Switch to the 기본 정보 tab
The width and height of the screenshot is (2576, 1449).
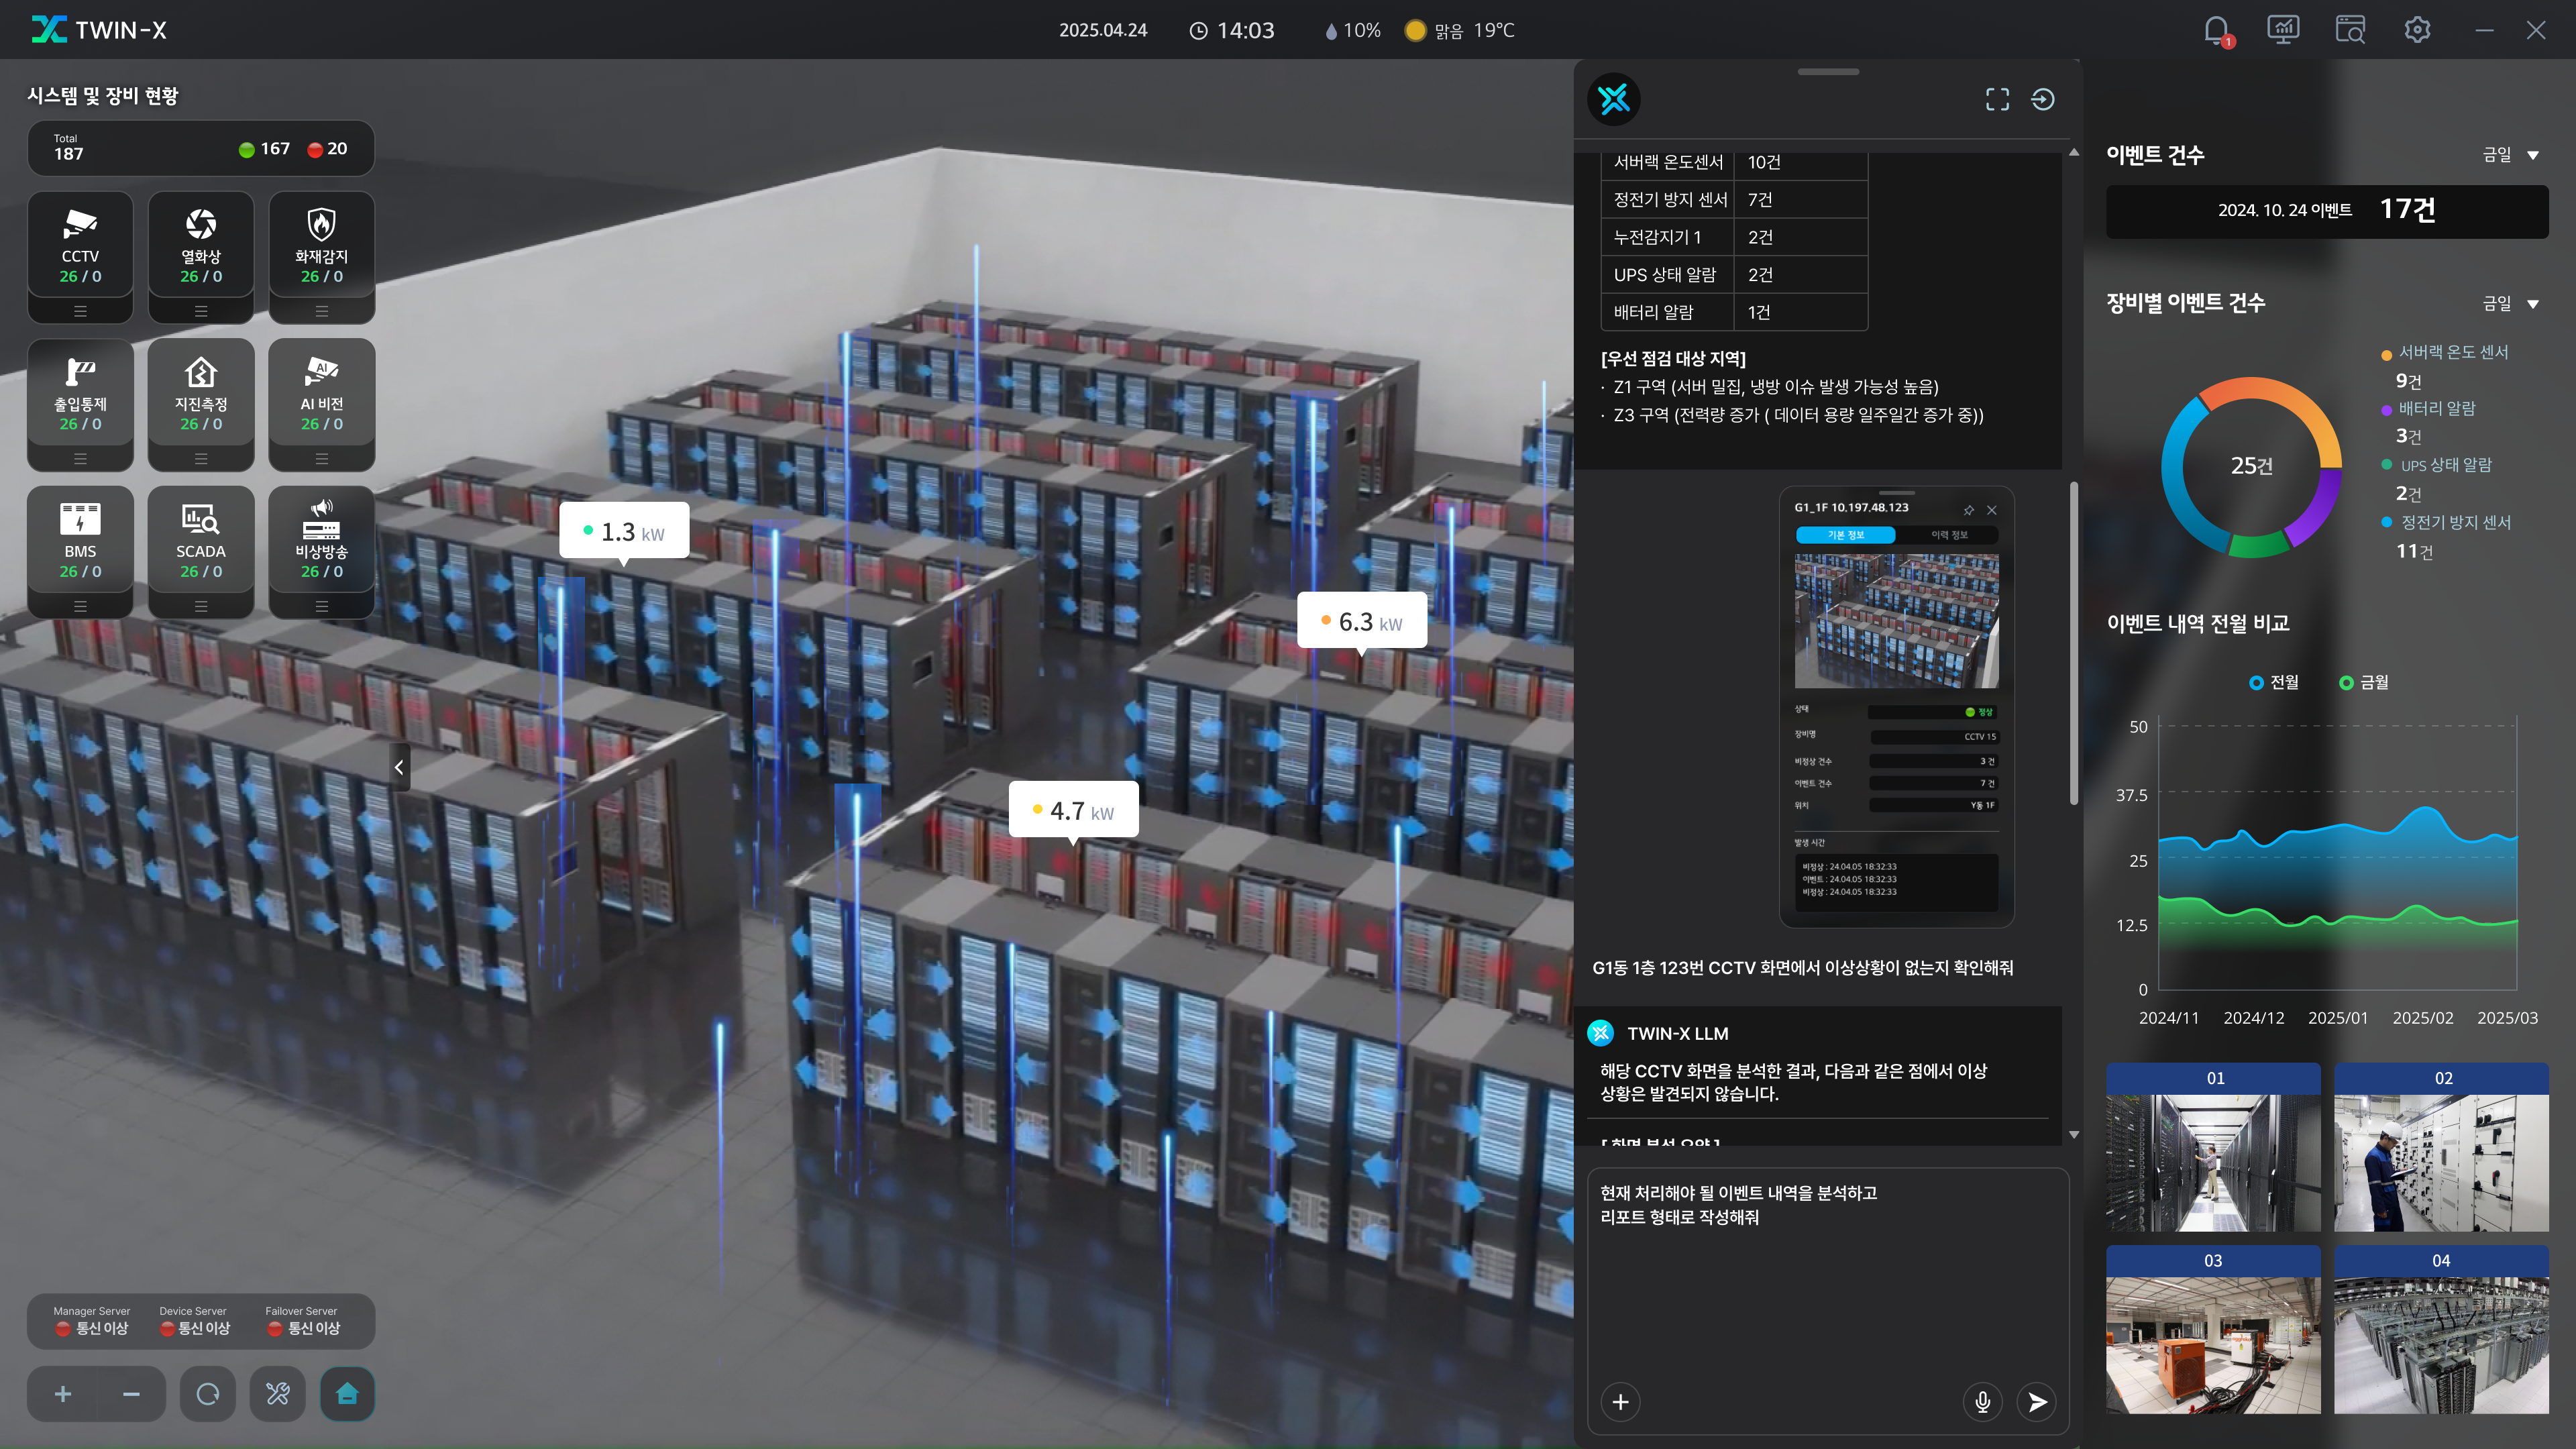(1846, 535)
